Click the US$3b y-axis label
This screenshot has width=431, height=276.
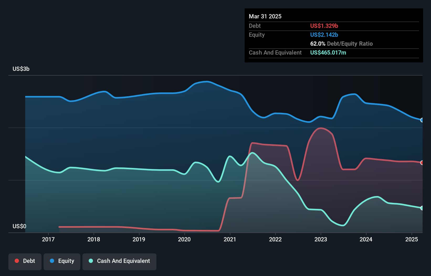click(21, 69)
